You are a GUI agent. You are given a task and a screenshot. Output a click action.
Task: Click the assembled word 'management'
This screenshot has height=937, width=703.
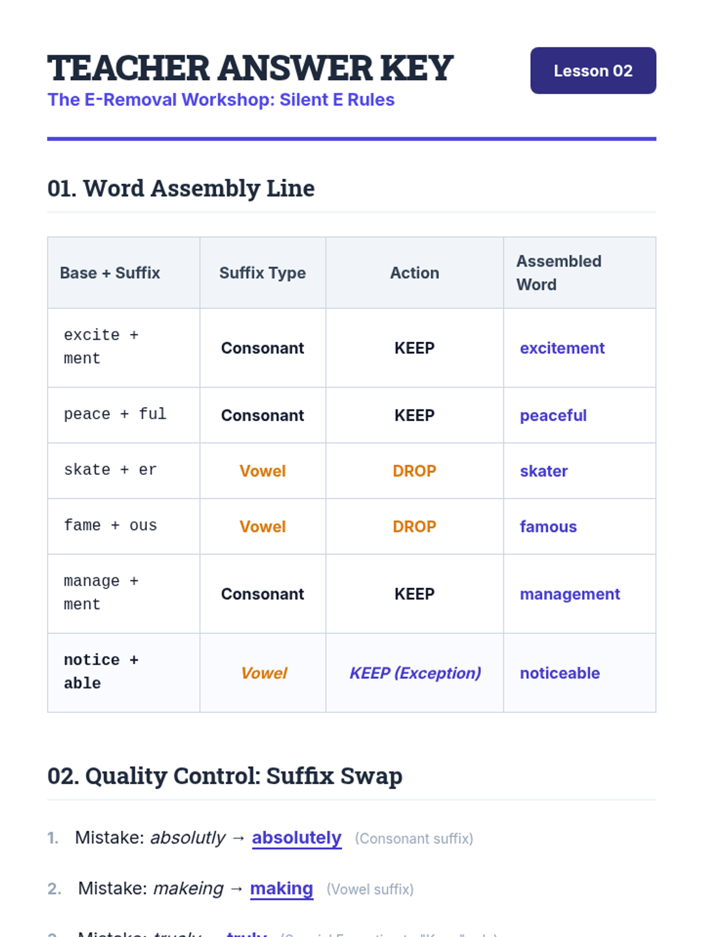[x=569, y=594]
